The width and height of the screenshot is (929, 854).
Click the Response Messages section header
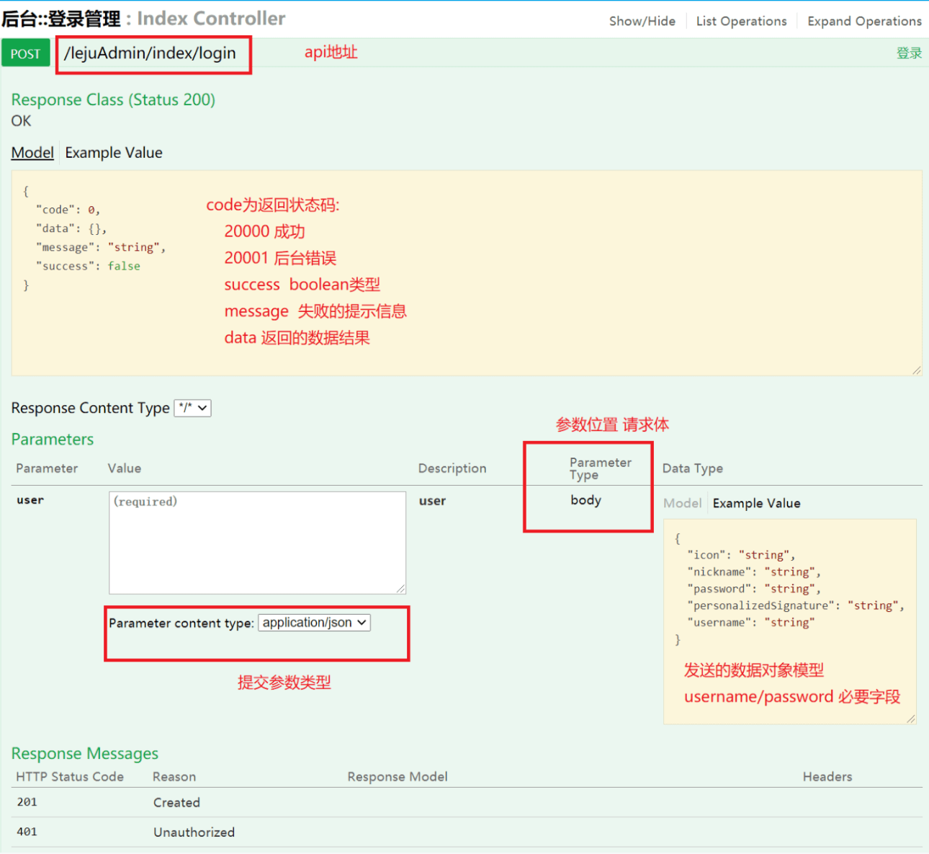84,753
